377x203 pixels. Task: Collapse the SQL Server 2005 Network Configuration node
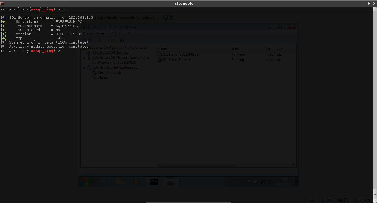(84, 58)
